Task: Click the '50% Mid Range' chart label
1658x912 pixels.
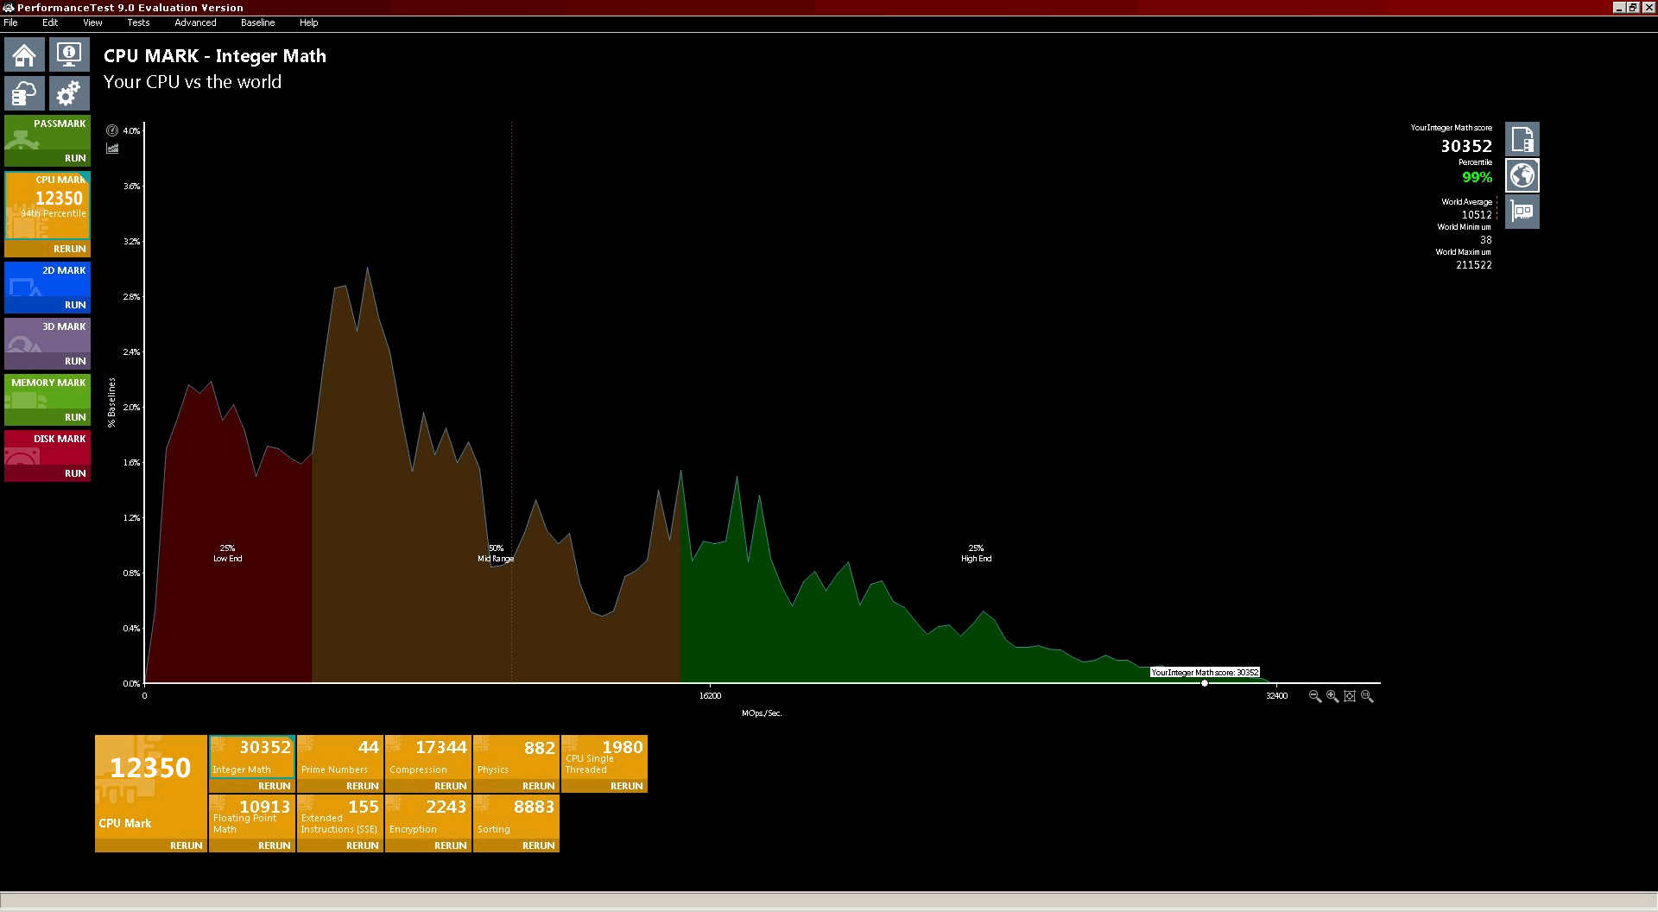Action: pyautogui.click(x=496, y=554)
